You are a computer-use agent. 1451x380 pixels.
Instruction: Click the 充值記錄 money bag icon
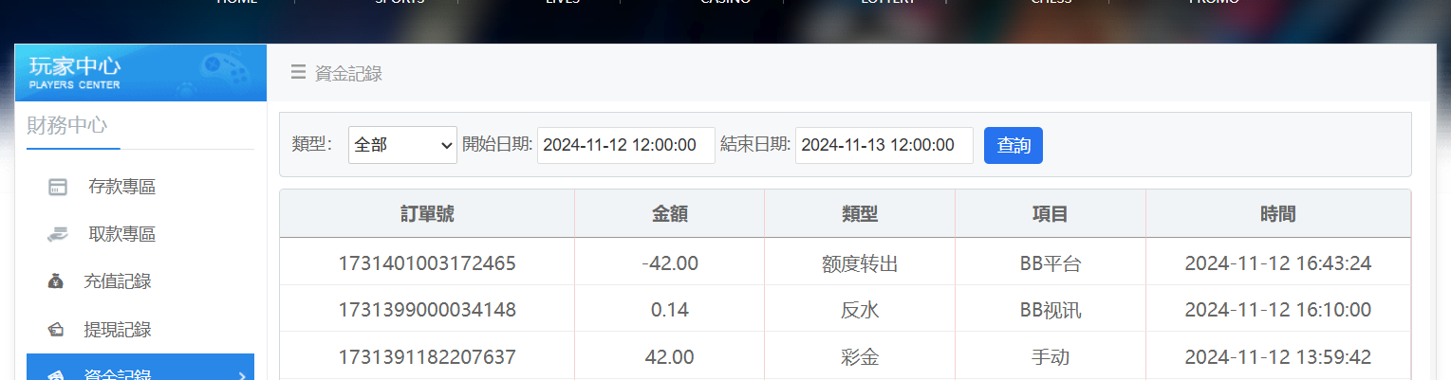click(56, 281)
